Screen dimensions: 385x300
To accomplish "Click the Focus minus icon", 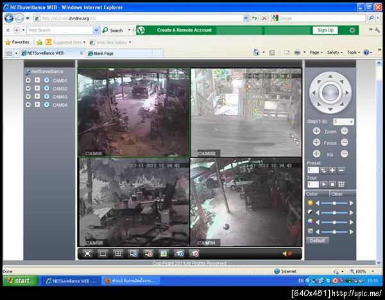I will pos(345,143).
